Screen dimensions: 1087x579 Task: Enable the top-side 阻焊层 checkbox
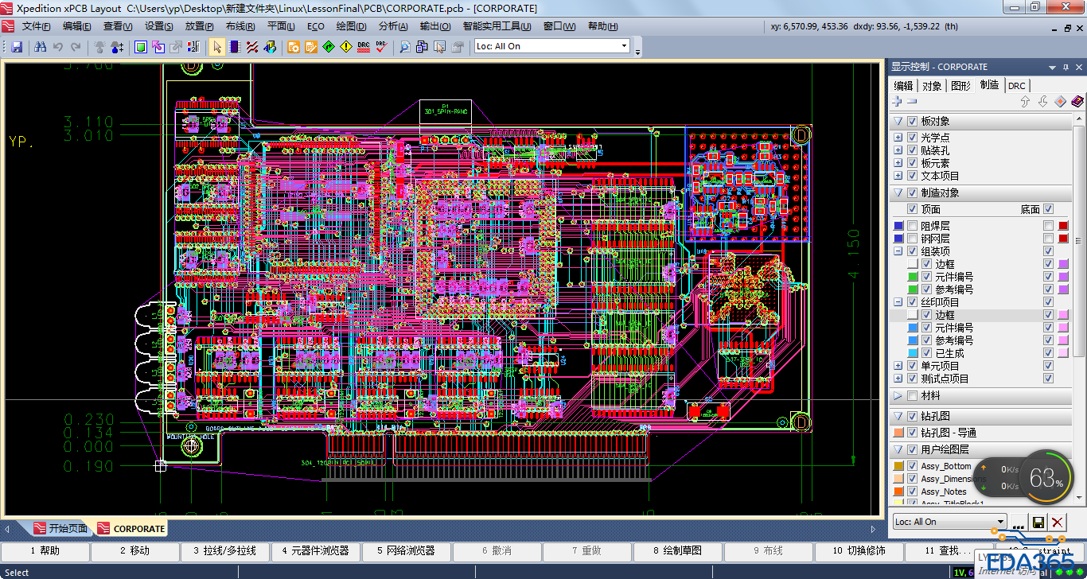point(912,226)
